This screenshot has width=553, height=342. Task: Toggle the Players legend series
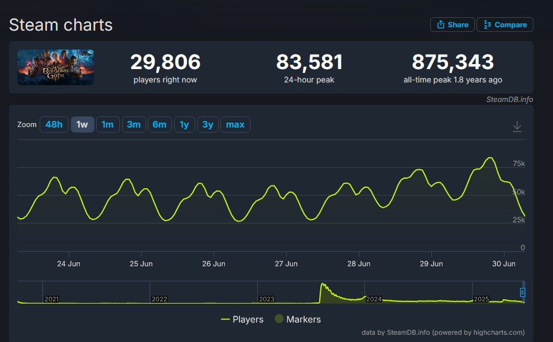click(x=242, y=320)
